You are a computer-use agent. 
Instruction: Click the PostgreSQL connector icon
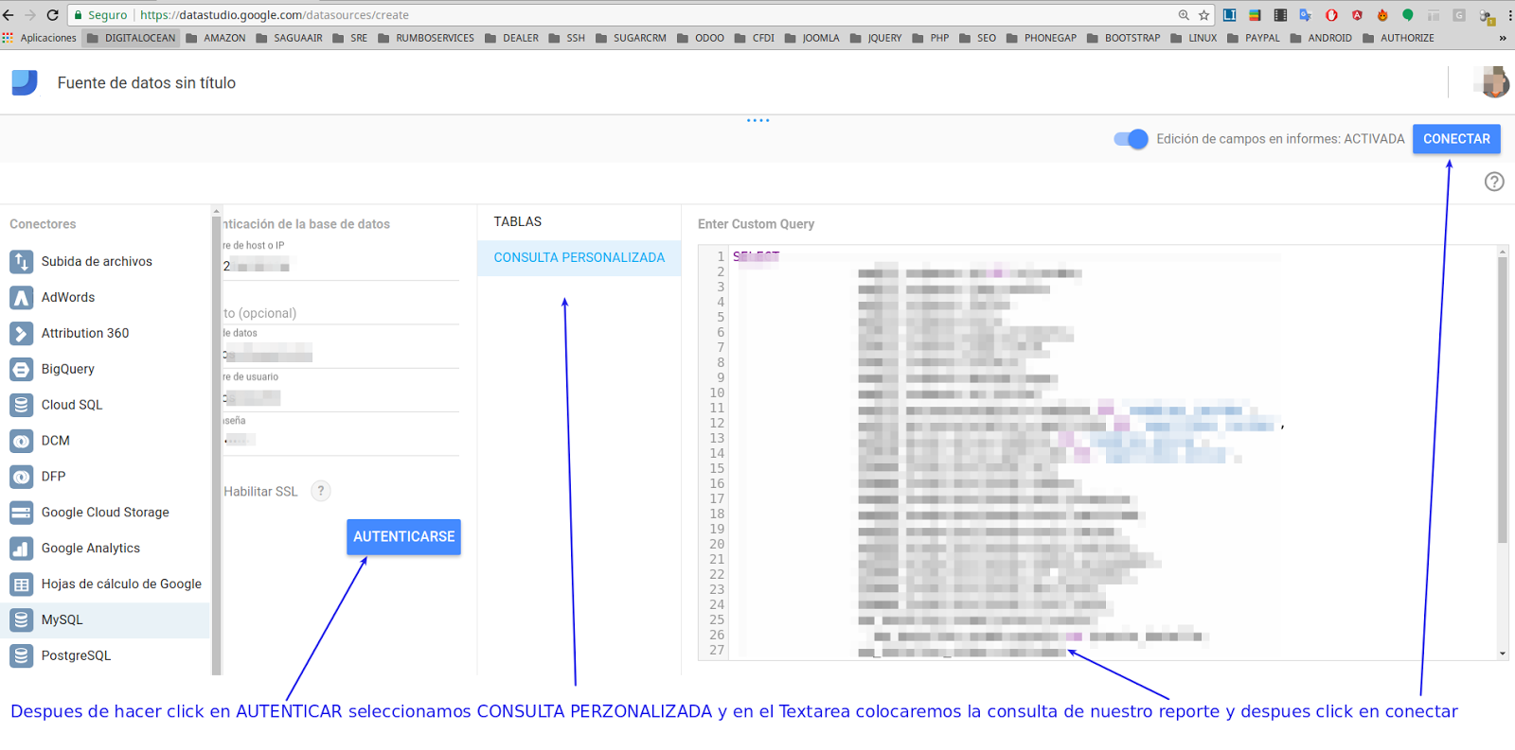[21, 655]
